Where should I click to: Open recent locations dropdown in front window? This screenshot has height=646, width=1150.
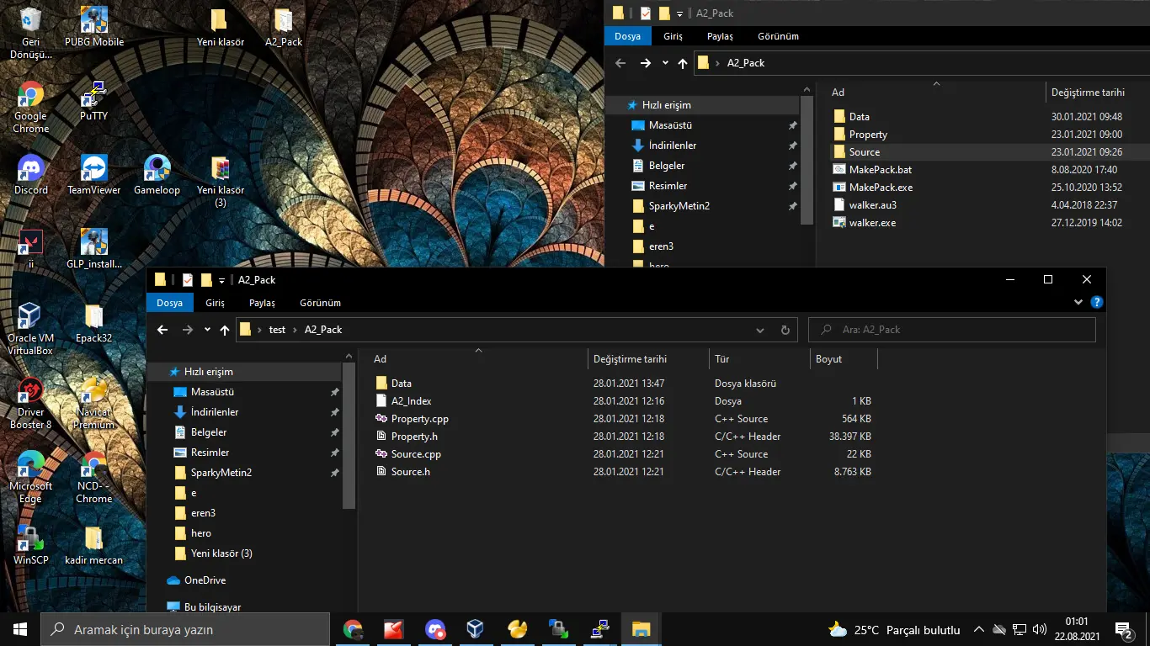click(x=207, y=330)
